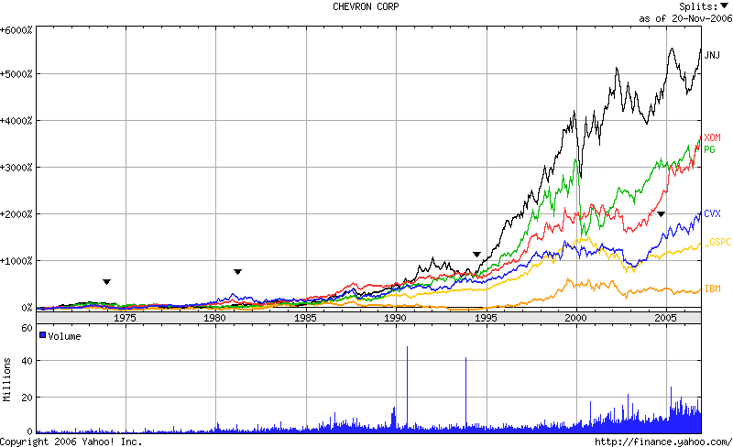Click the Splits legend triangle icon
This screenshot has height=447, width=733.
[724, 5]
